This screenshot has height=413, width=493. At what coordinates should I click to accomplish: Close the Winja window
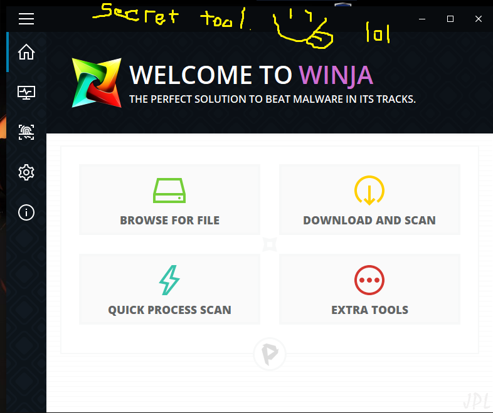[478, 19]
